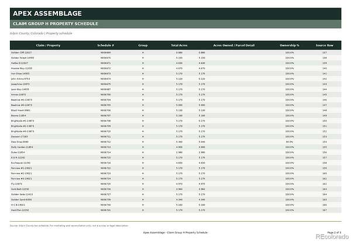Click the 'Source Row' column header
This screenshot has width=351, height=241.
[x=325, y=46]
